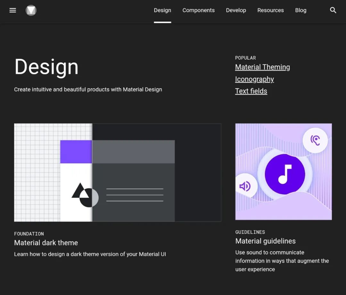This screenshot has width=346, height=295.
Task: Open the Resources tab
Action: (x=270, y=10)
